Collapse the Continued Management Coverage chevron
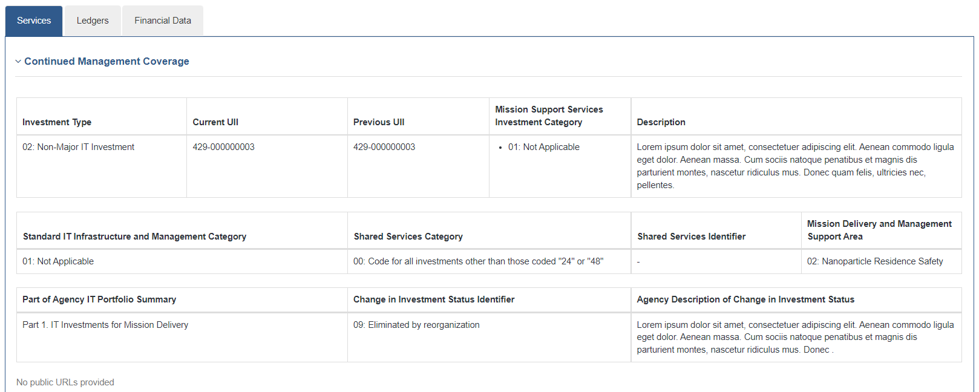The height and width of the screenshot is (392, 979). pos(18,62)
